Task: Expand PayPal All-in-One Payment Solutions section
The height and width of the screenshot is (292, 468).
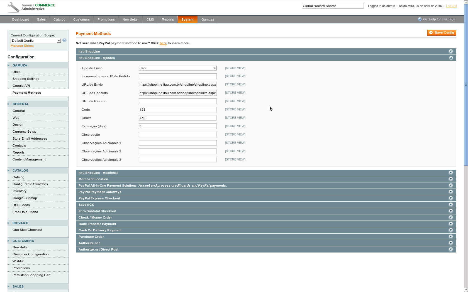Action: (451, 185)
